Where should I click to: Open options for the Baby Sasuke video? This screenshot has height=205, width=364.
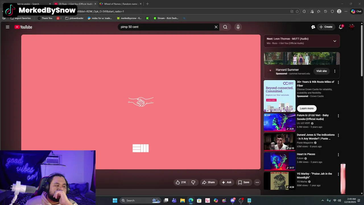pos(338,116)
